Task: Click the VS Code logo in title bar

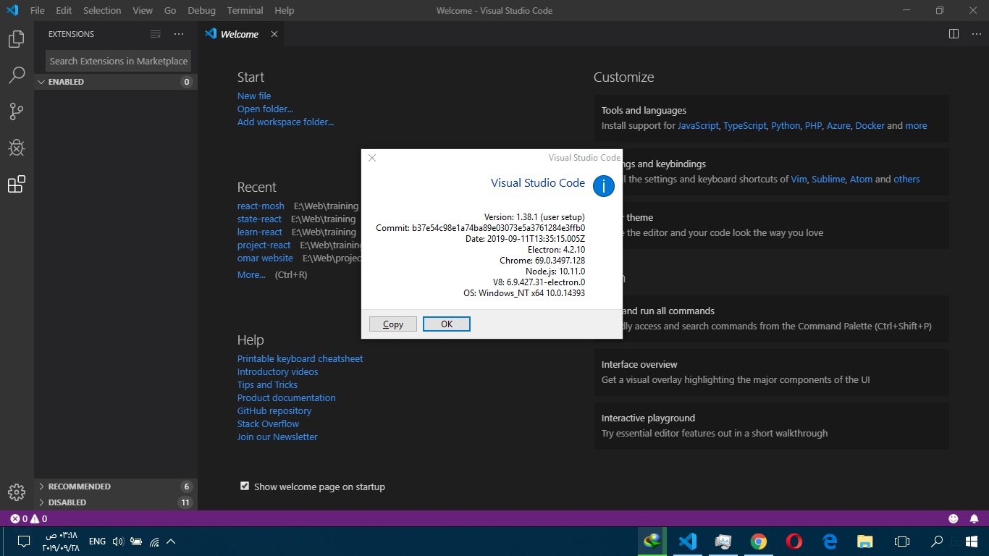Action: (x=12, y=10)
